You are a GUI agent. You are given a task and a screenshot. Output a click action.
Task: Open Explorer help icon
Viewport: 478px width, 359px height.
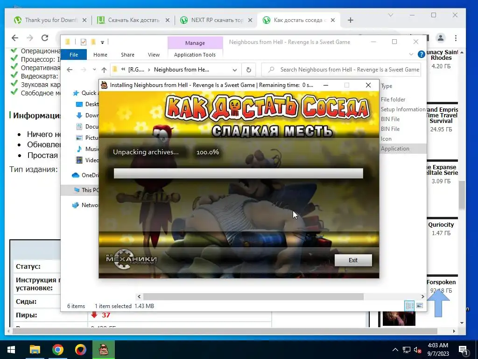tap(422, 54)
